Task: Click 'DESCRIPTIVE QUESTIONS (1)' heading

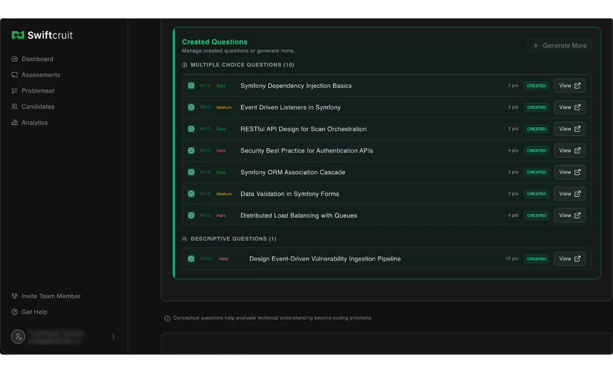Action: 233,239
